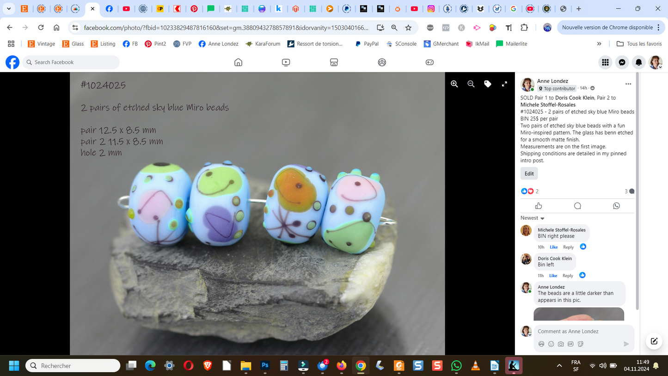Screen dimensions: 668x376
Task: Open Photoshop from taskbar
Action: pos(265,365)
